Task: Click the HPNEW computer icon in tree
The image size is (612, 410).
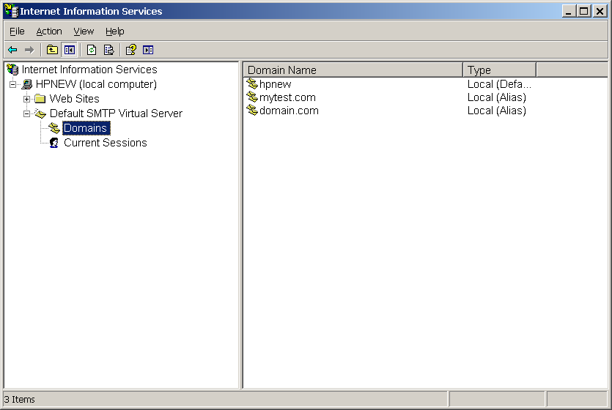Action: (27, 84)
